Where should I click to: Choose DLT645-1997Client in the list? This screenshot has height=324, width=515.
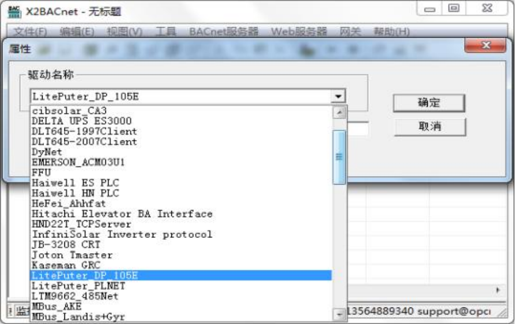[x=181, y=131]
